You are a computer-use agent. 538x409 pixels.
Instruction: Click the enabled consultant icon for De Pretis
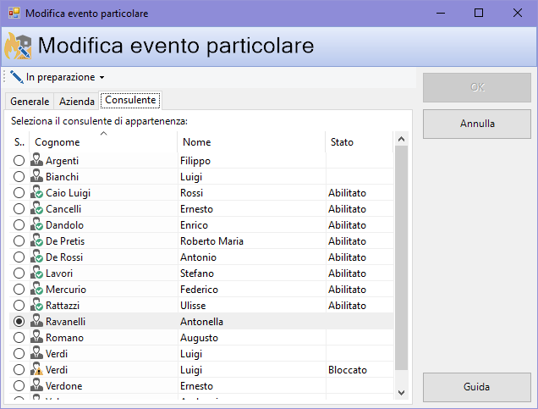[36, 241]
